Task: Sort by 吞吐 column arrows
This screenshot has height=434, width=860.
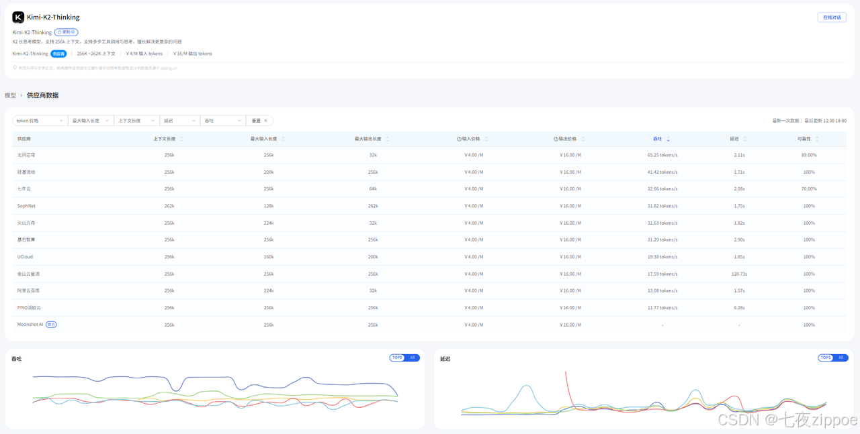Action: tap(668, 139)
